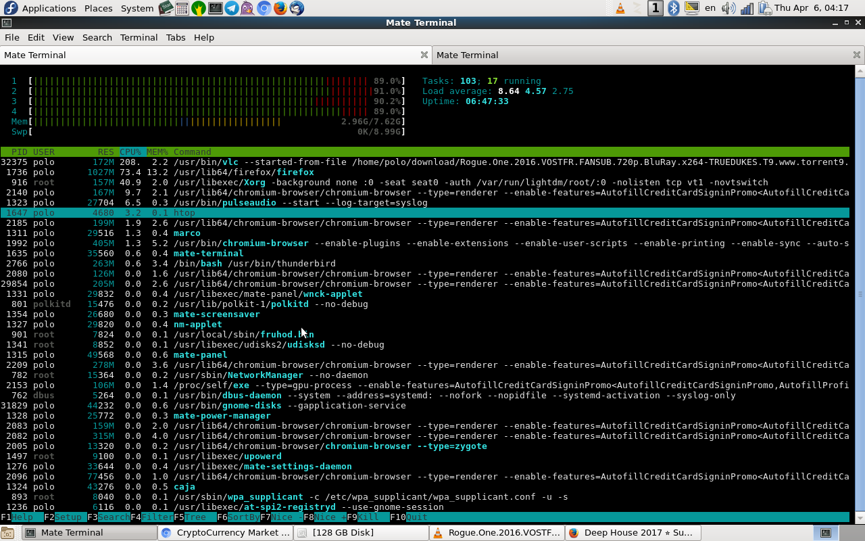Open the terminal Help menu
The image size is (865, 541).
(204, 37)
